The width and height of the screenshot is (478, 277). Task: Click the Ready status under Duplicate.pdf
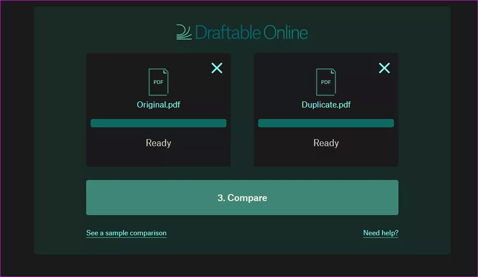pyautogui.click(x=326, y=143)
